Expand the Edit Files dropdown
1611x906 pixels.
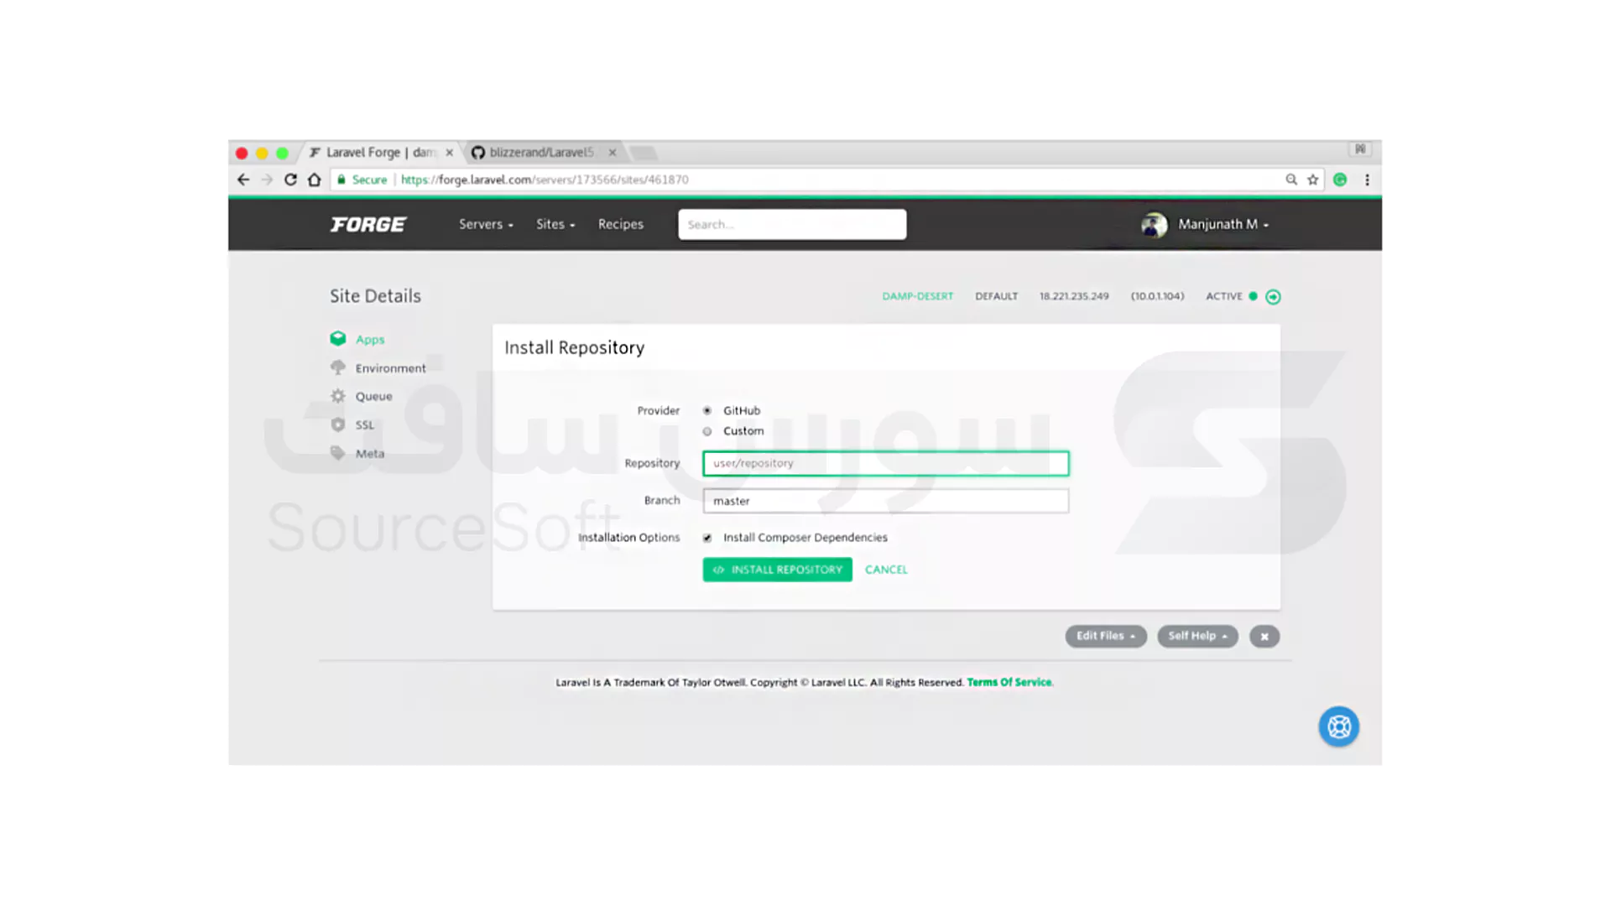tap(1105, 636)
